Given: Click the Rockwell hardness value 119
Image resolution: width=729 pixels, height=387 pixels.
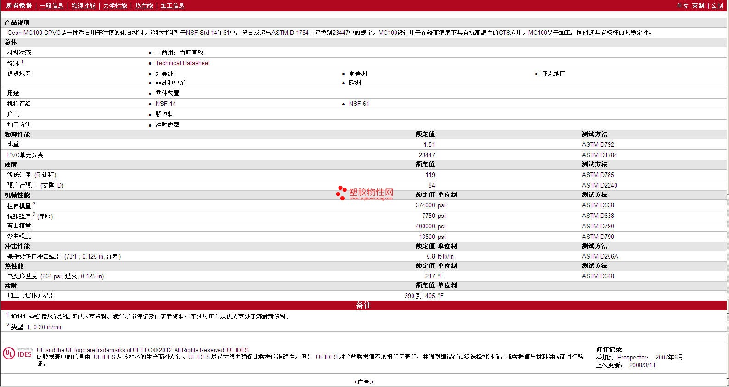Looking at the screenshot, I should coord(430,175).
